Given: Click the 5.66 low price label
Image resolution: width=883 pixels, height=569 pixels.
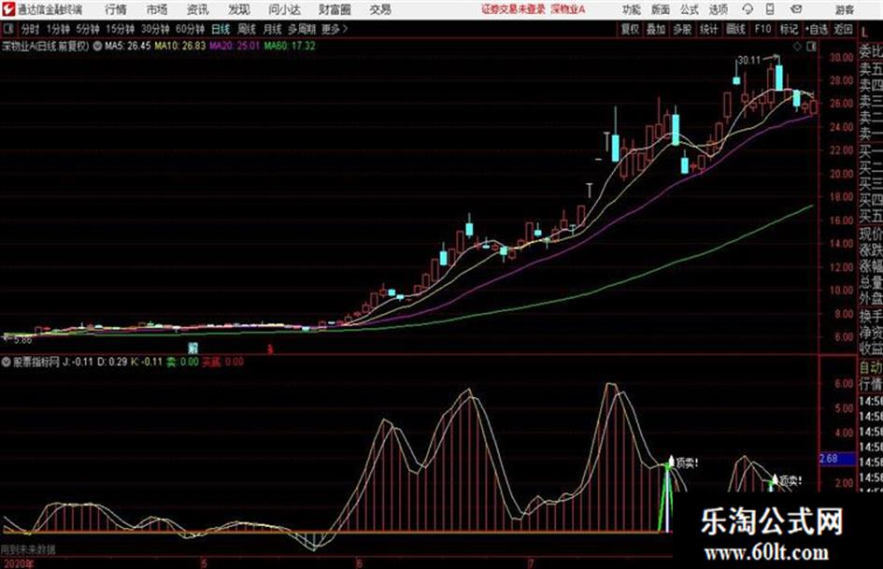Looking at the screenshot, I should (x=23, y=340).
